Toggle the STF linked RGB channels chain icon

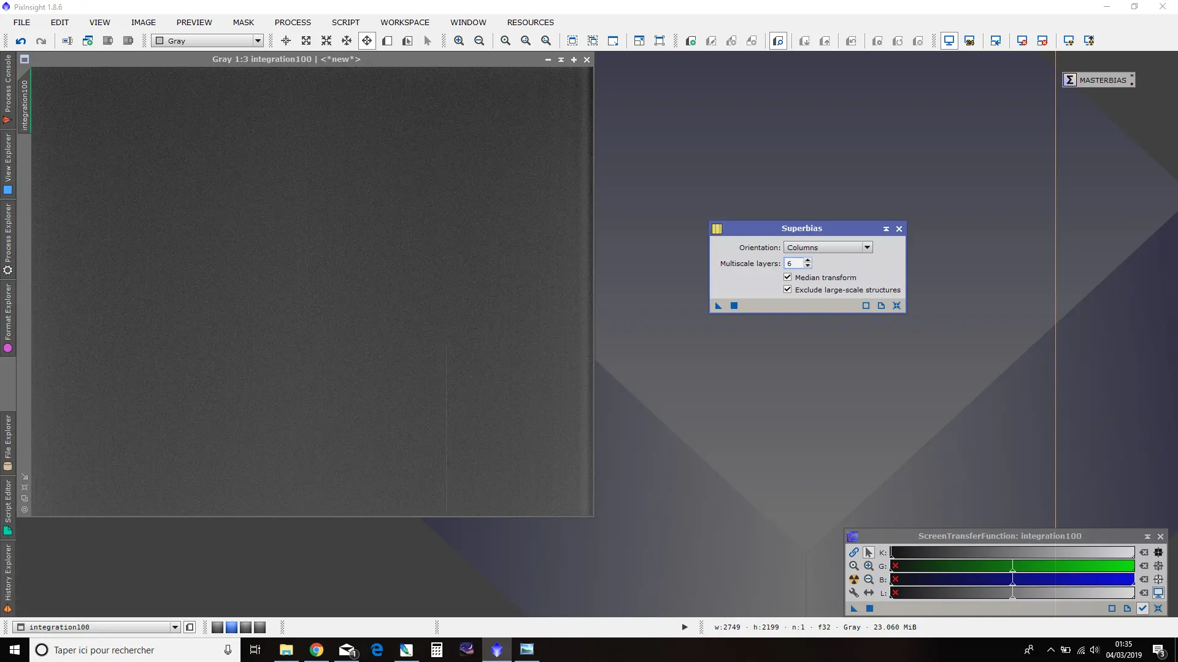tap(853, 552)
